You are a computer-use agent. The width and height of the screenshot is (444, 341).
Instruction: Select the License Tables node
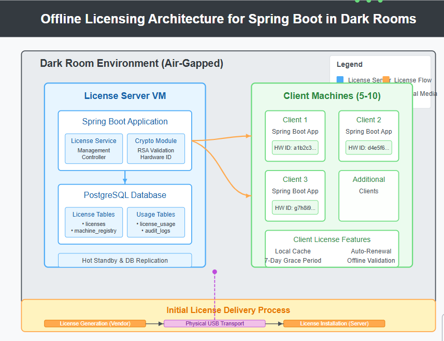[x=93, y=222]
